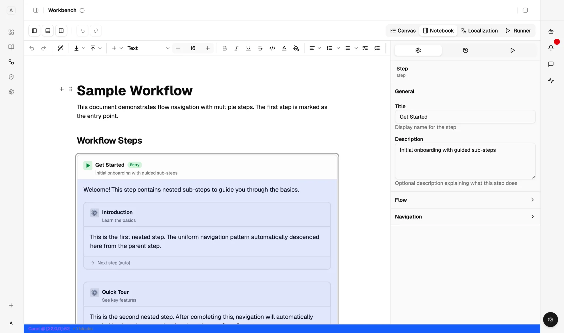The height and width of the screenshot is (333, 564).
Task: Open the Text style dropdown
Action: (147, 48)
